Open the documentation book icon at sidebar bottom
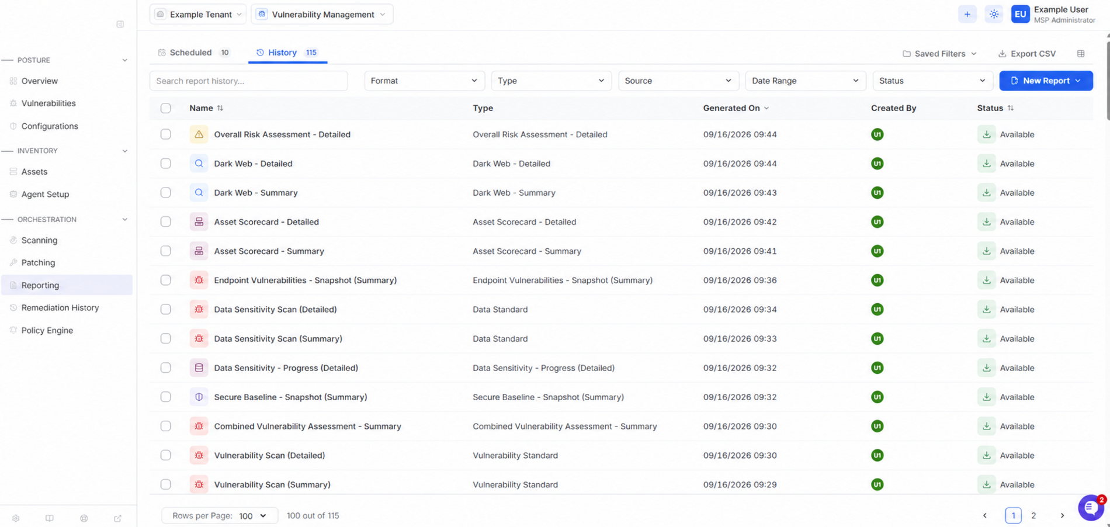The image size is (1110, 527). pyautogui.click(x=50, y=518)
